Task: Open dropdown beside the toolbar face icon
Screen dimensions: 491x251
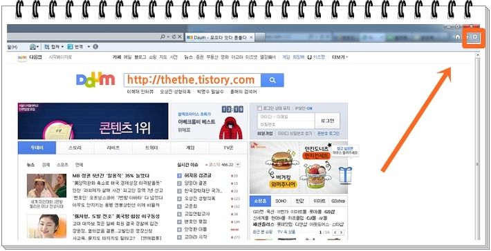Action: pos(38,47)
